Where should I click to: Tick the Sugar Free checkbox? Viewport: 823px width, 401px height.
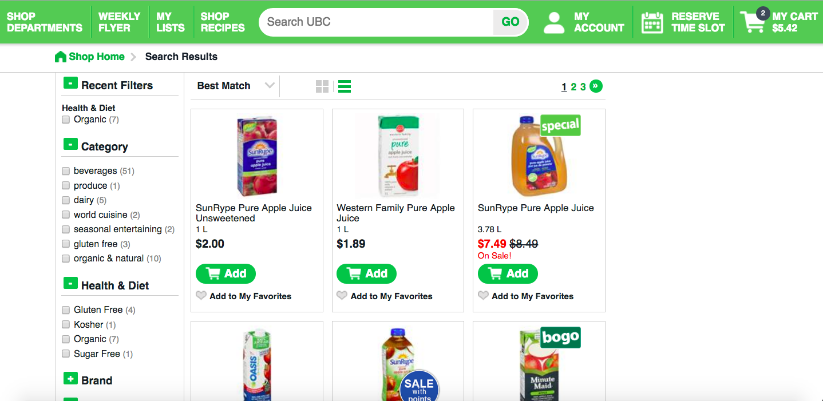click(66, 354)
